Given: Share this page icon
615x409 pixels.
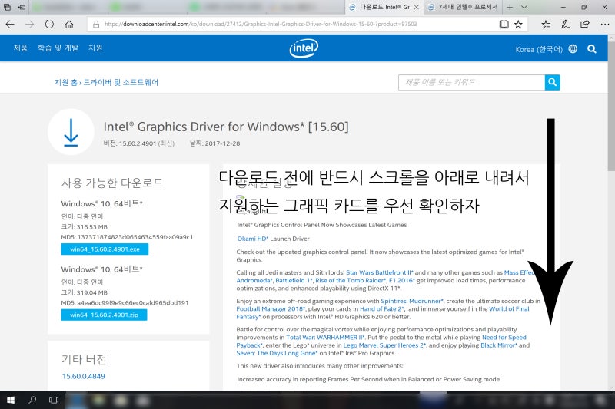Looking at the screenshot, I should [x=585, y=25].
